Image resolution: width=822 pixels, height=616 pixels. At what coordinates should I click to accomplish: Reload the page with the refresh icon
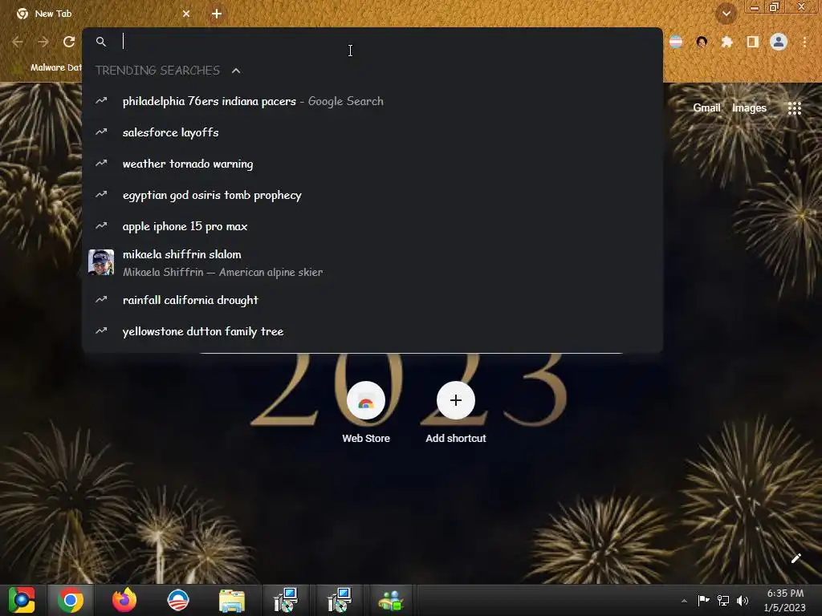click(69, 42)
